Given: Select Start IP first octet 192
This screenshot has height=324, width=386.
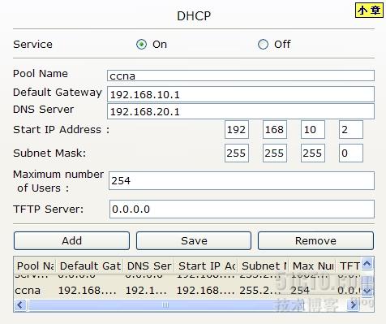Looking at the screenshot, I should tap(237, 130).
